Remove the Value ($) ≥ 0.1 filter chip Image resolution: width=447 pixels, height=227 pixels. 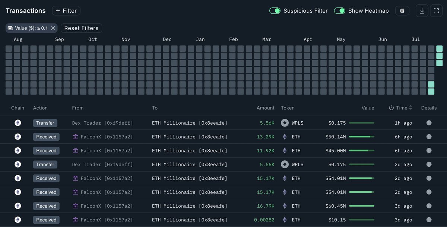[x=53, y=28]
